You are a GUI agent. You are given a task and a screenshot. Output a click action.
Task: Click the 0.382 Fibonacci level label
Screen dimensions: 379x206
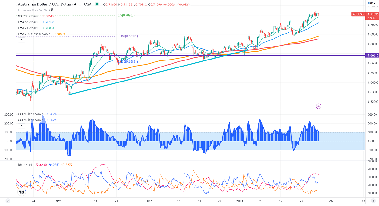tap(127, 36)
